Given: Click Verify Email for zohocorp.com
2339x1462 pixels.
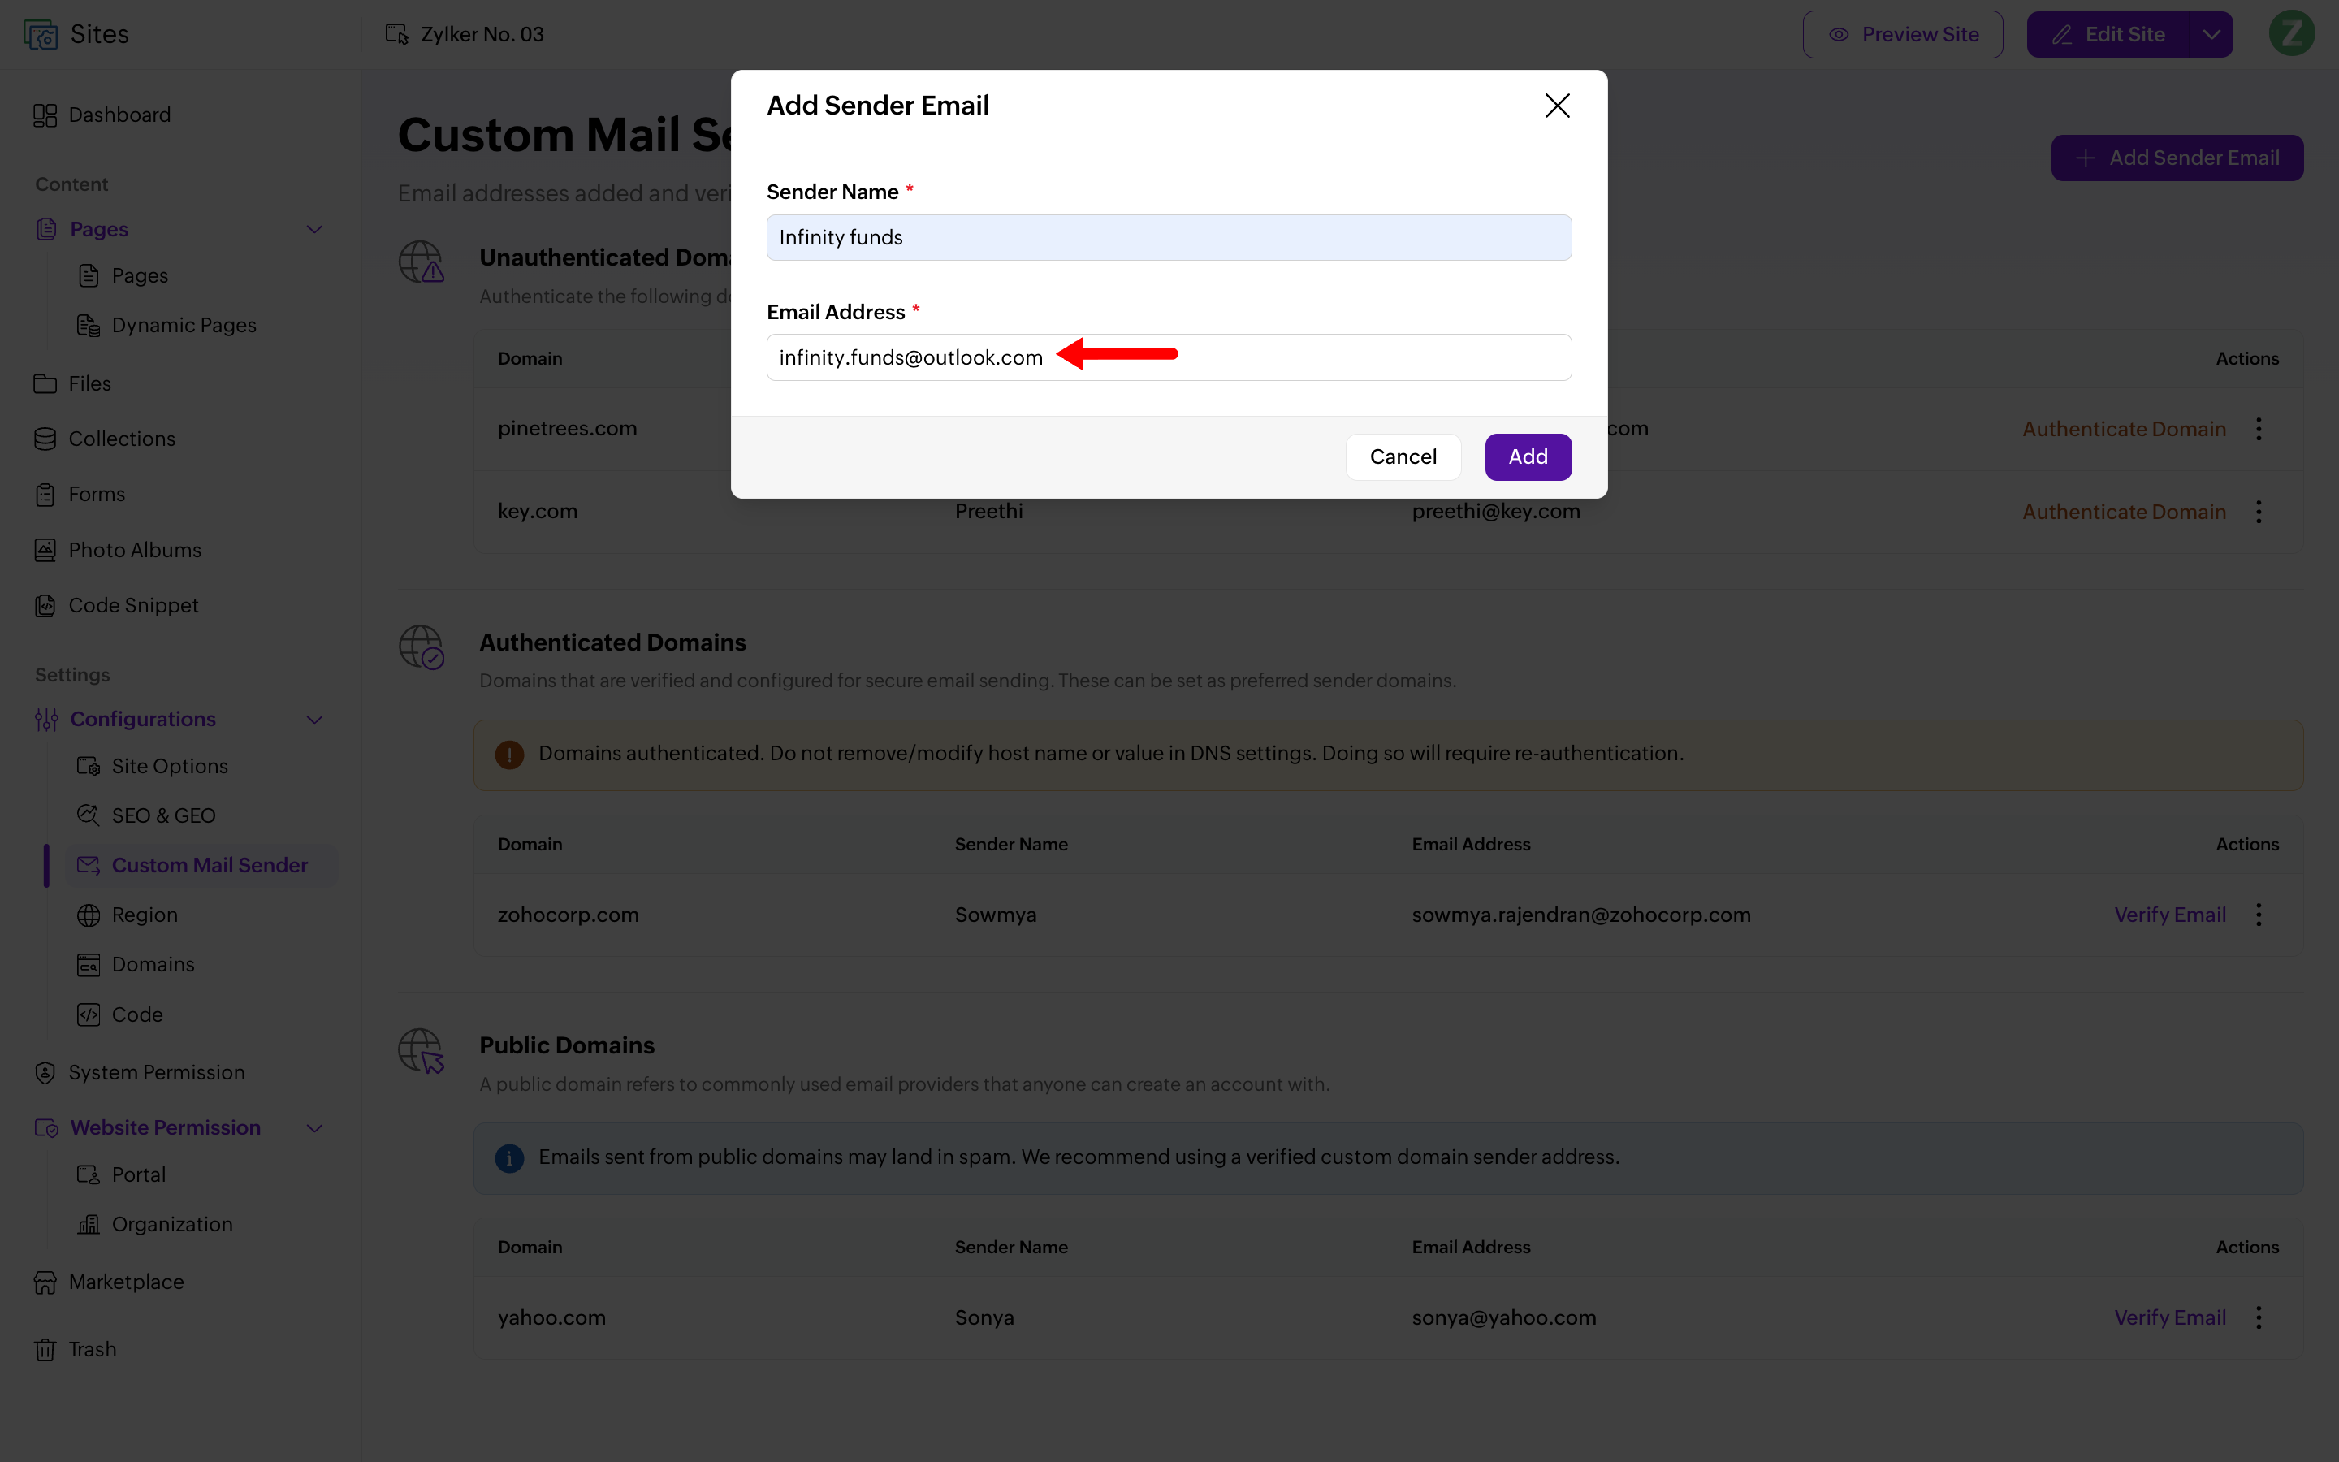Looking at the screenshot, I should (x=2170, y=915).
